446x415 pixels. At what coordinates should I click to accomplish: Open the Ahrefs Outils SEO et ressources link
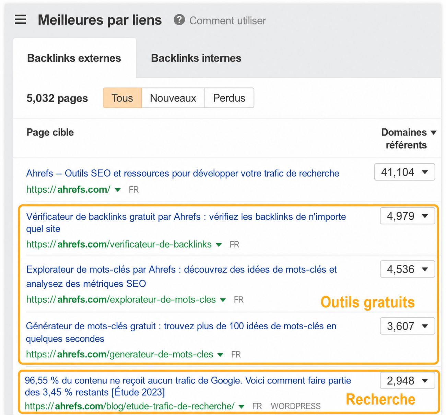pyautogui.click(x=183, y=173)
